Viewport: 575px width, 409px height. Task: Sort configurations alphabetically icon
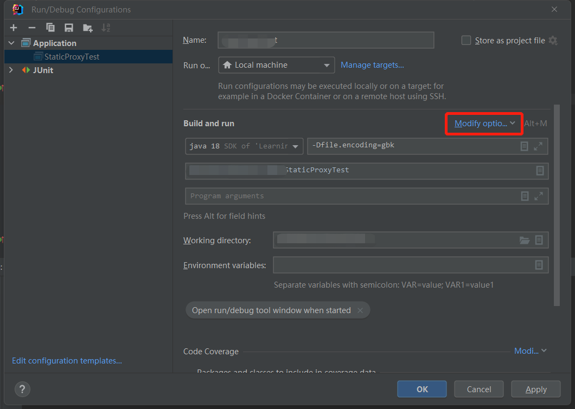point(106,28)
